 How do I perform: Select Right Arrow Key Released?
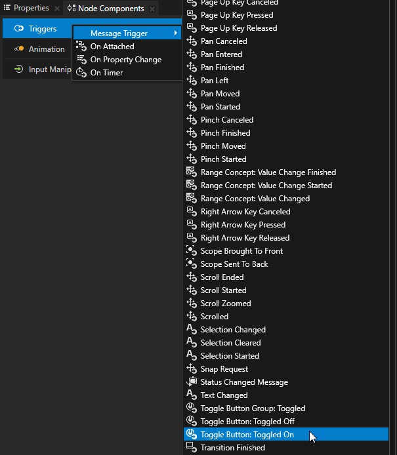coord(286,237)
